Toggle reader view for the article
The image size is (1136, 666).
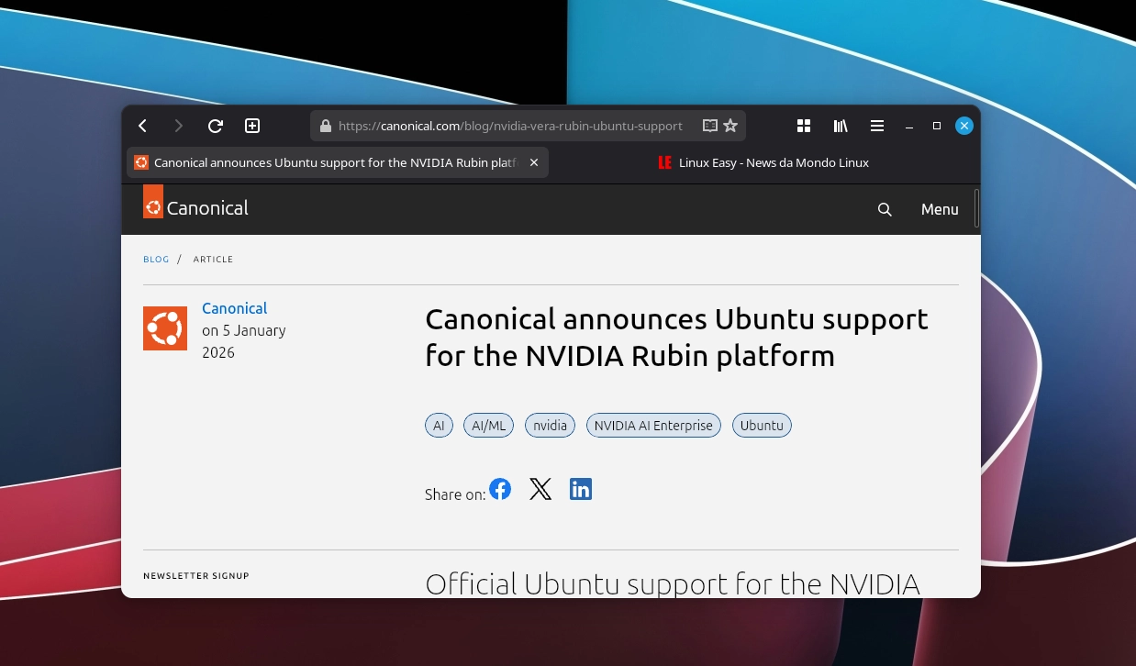709,126
